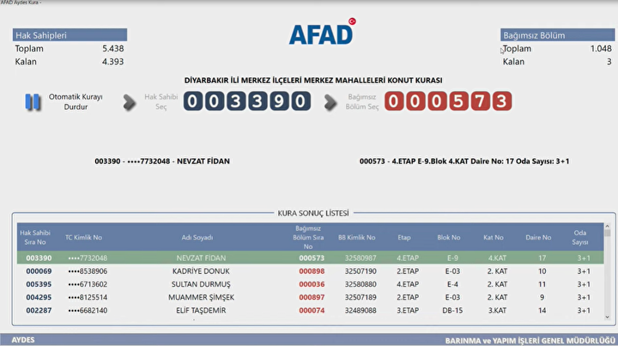
Task: Click the "Blok No" column header
Action: coord(449,237)
